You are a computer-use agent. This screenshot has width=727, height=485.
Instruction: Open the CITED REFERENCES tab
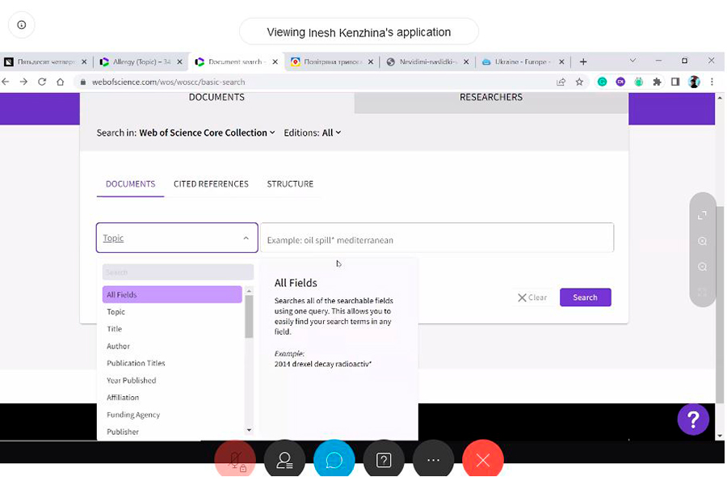[x=211, y=184]
